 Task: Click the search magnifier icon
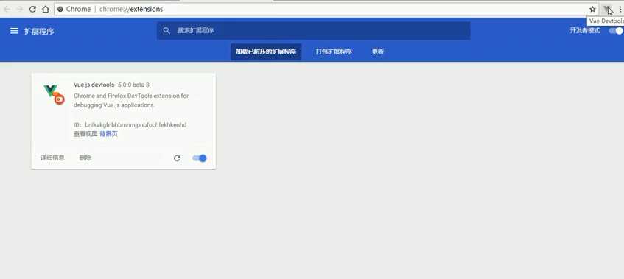(x=166, y=31)
